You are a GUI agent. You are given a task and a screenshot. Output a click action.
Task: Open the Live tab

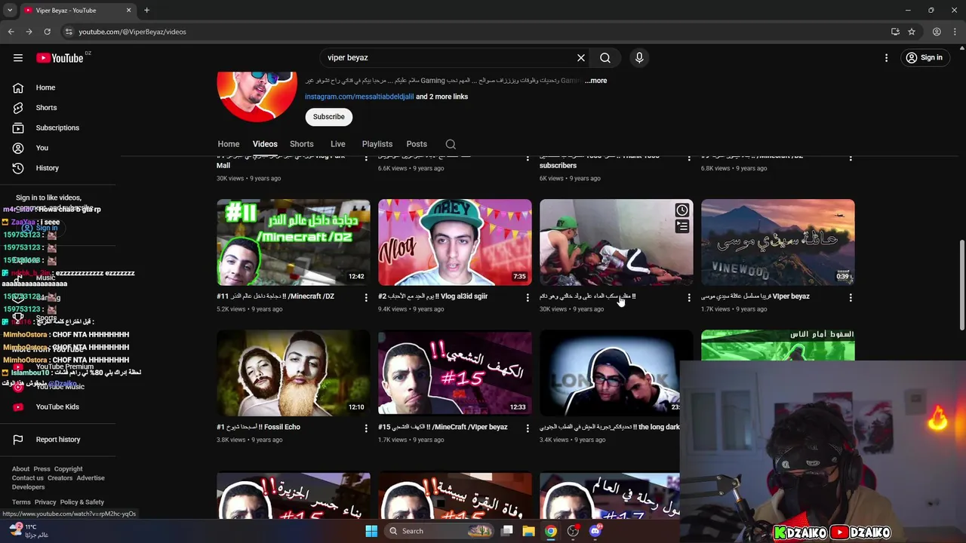pos(338,144)
